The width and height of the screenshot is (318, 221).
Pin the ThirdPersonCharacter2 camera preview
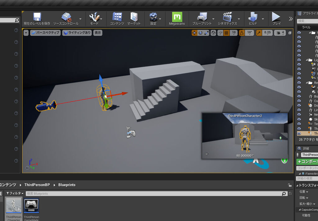coord(207,154)
